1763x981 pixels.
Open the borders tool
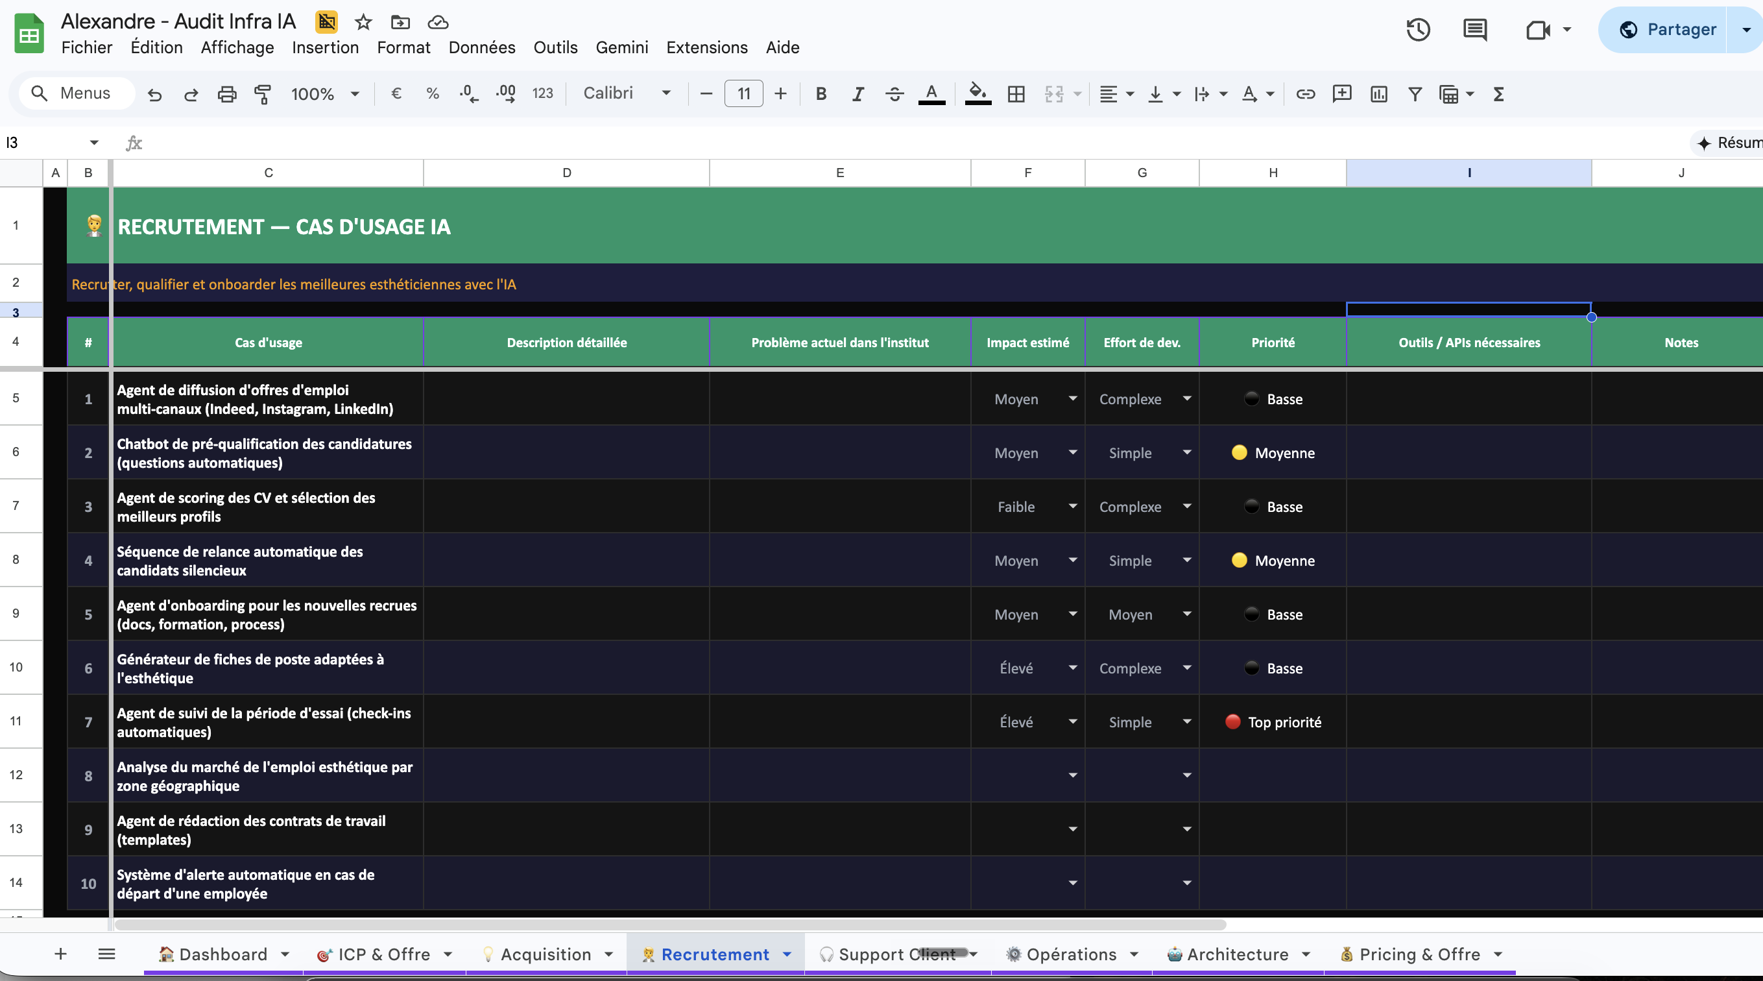pos(1016,94)
